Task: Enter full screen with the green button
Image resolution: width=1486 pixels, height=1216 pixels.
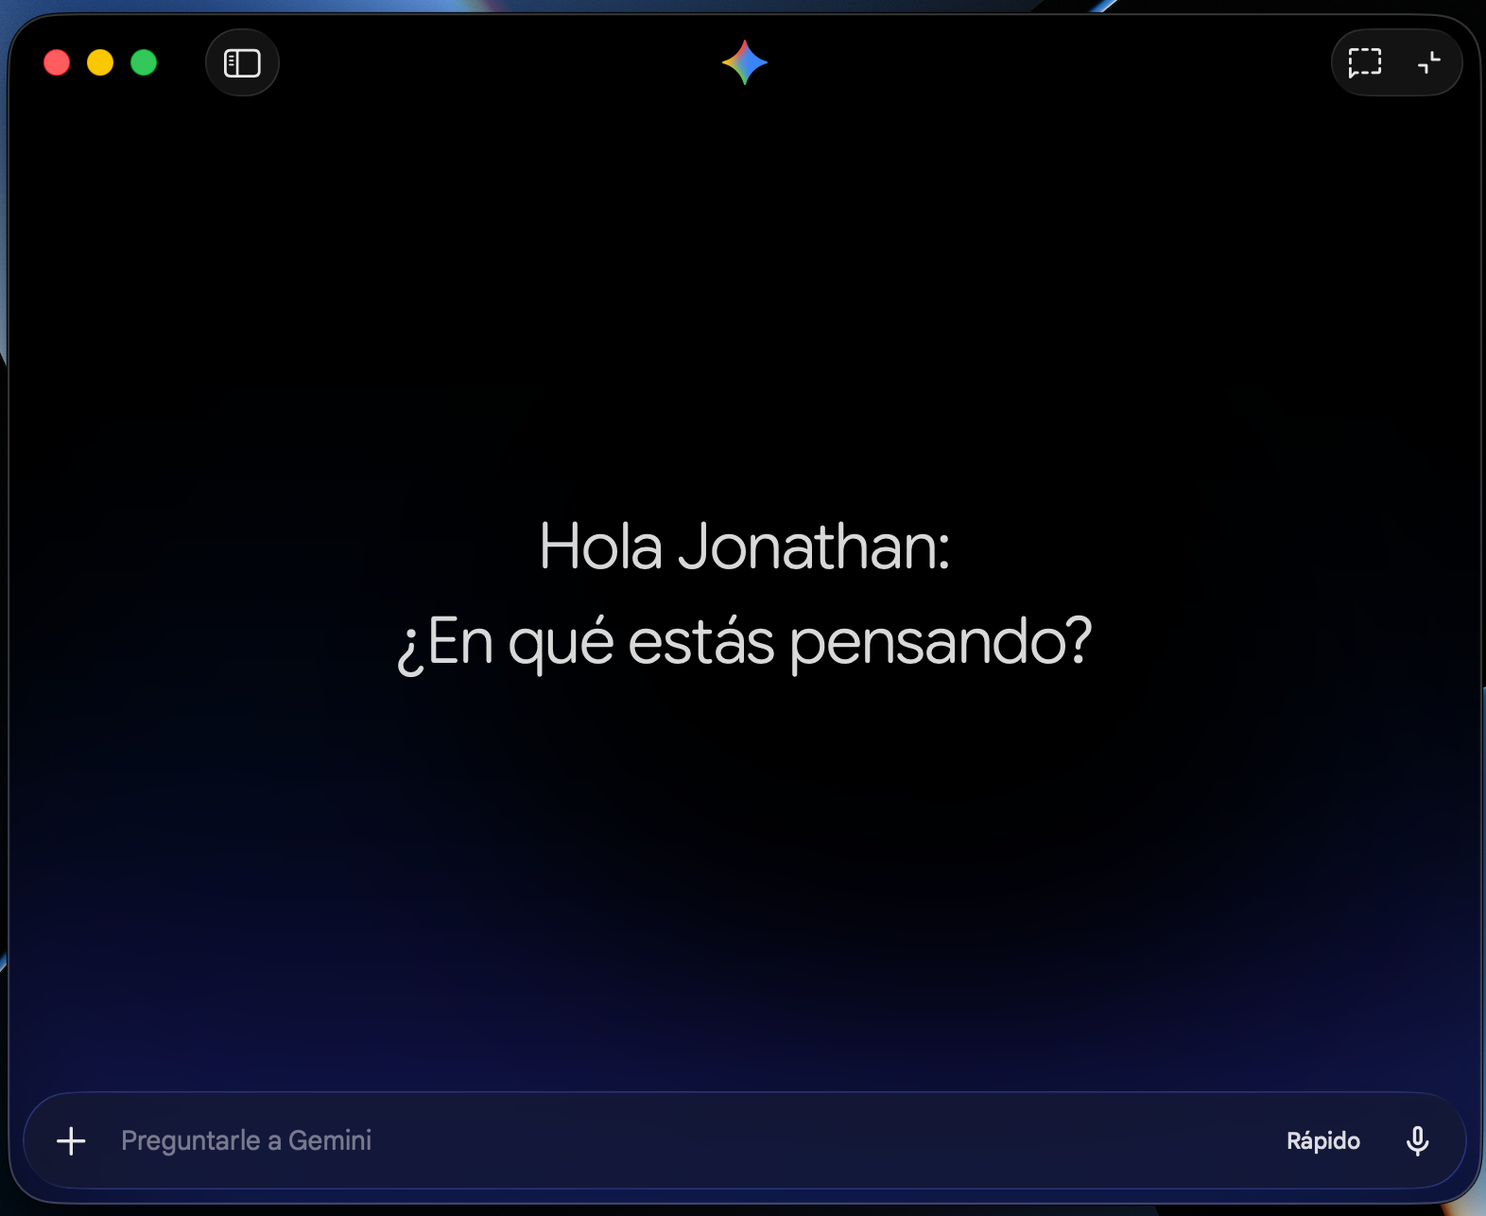Action: 144,63
